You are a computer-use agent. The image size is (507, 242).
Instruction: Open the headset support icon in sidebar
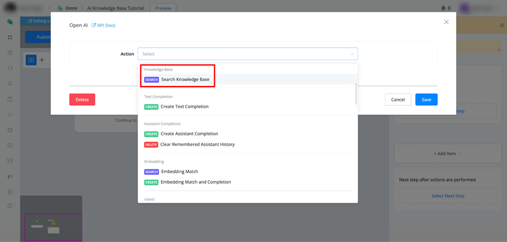[10, 68]
